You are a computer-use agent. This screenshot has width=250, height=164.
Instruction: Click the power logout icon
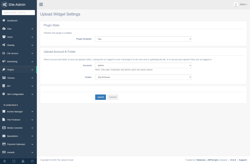click(x=32, y=161)
